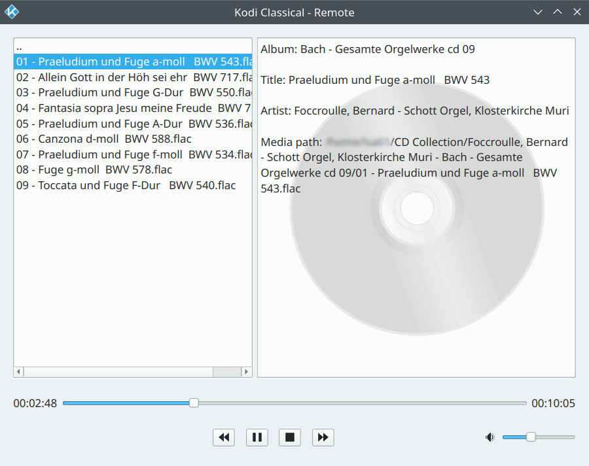Close the Kodi Classical Remote window
This screenshot has height=466, width=589.
pos(577,12)
